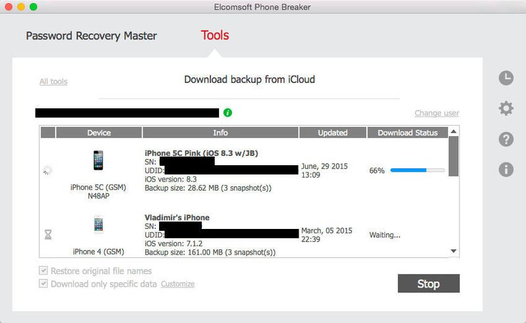This screenshot has height=323, width=526.
Task: Open the Customize link
Action: coord(178,284)
